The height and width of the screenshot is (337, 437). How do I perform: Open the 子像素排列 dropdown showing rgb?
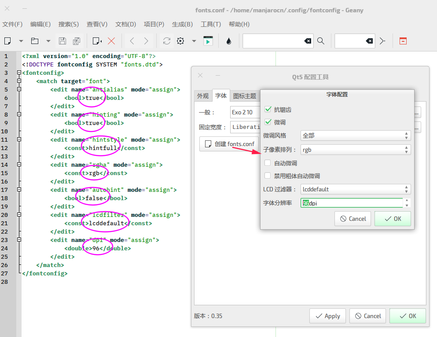point(356,150)
